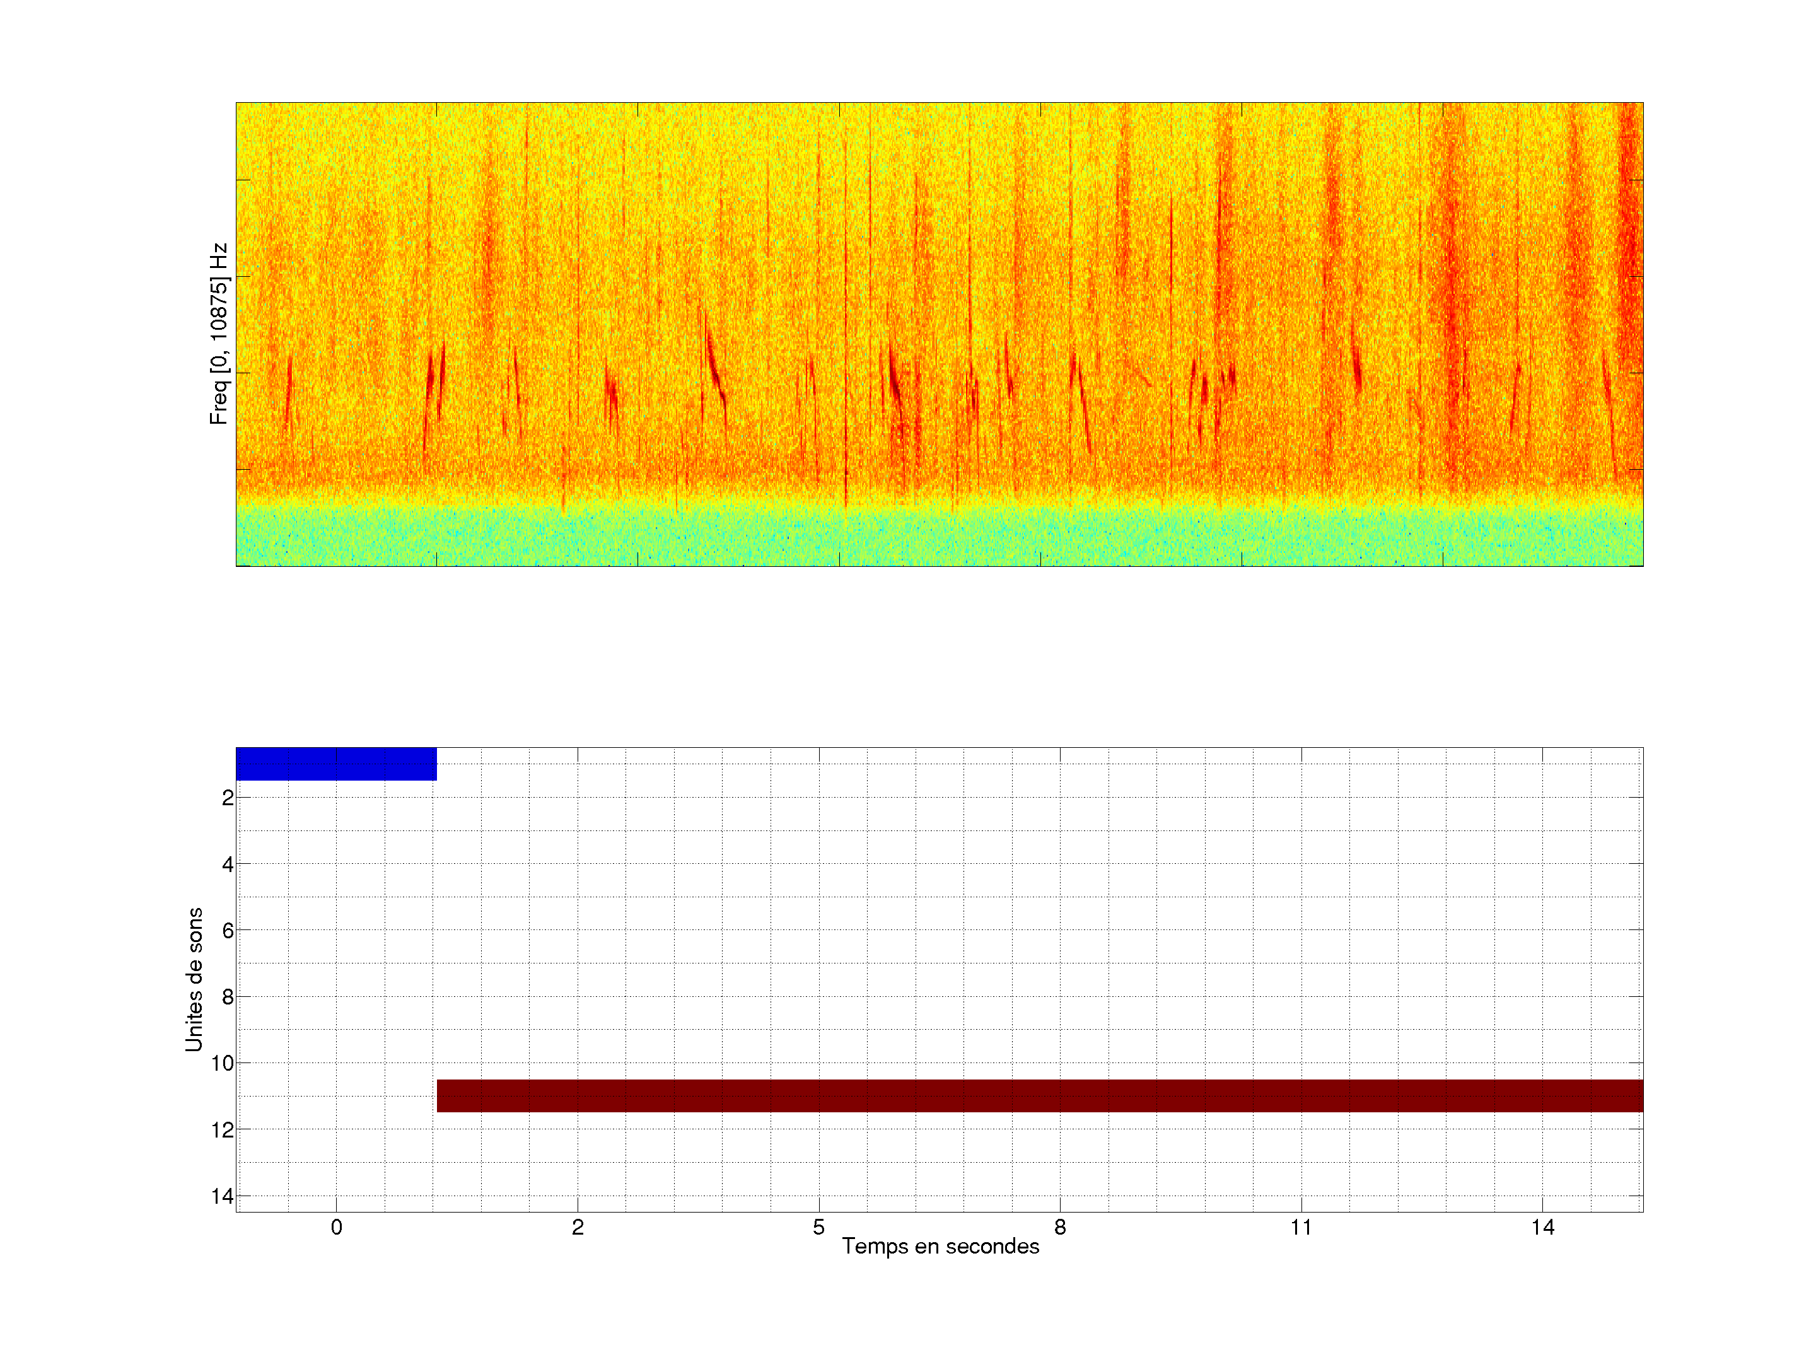Click the y-axis tick label 4

pyautogui.click(x=228, y=864)
